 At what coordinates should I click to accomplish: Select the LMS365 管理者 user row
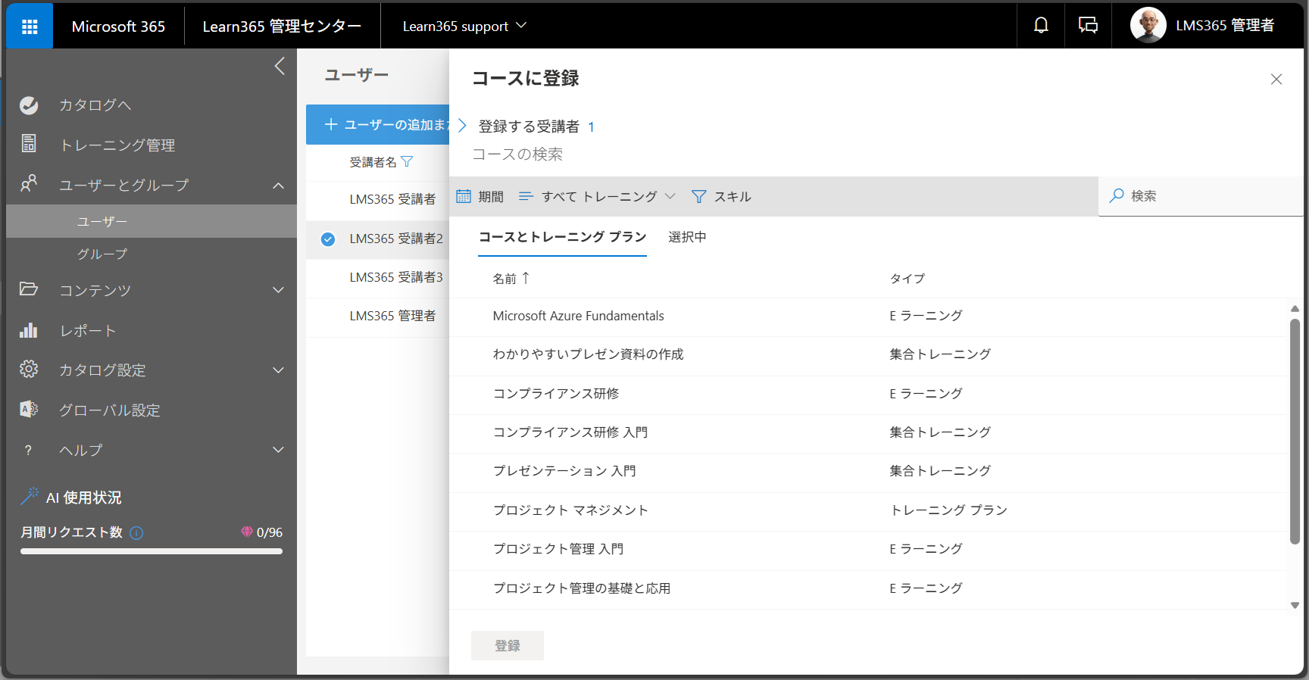tap(378, 317)
